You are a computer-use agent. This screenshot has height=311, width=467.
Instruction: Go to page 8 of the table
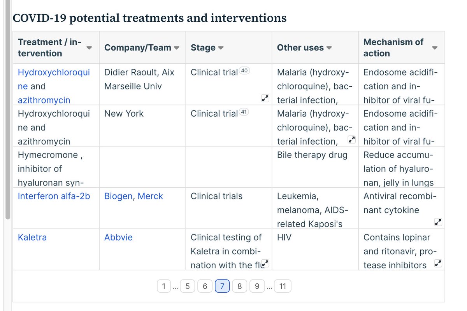coord(240,287)
